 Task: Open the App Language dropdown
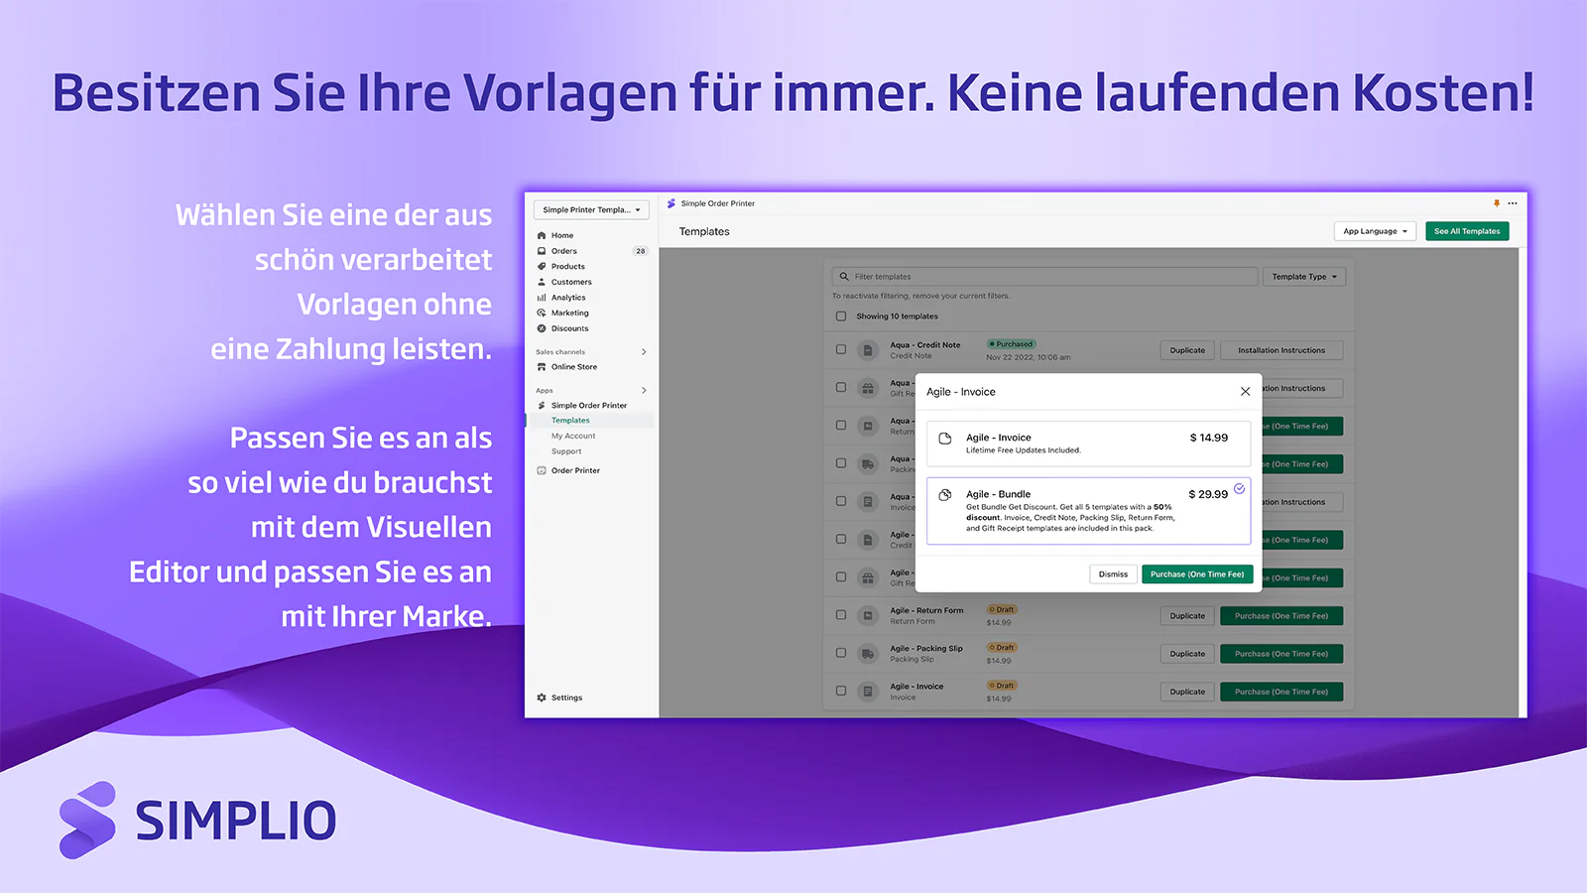point(1375,231)
